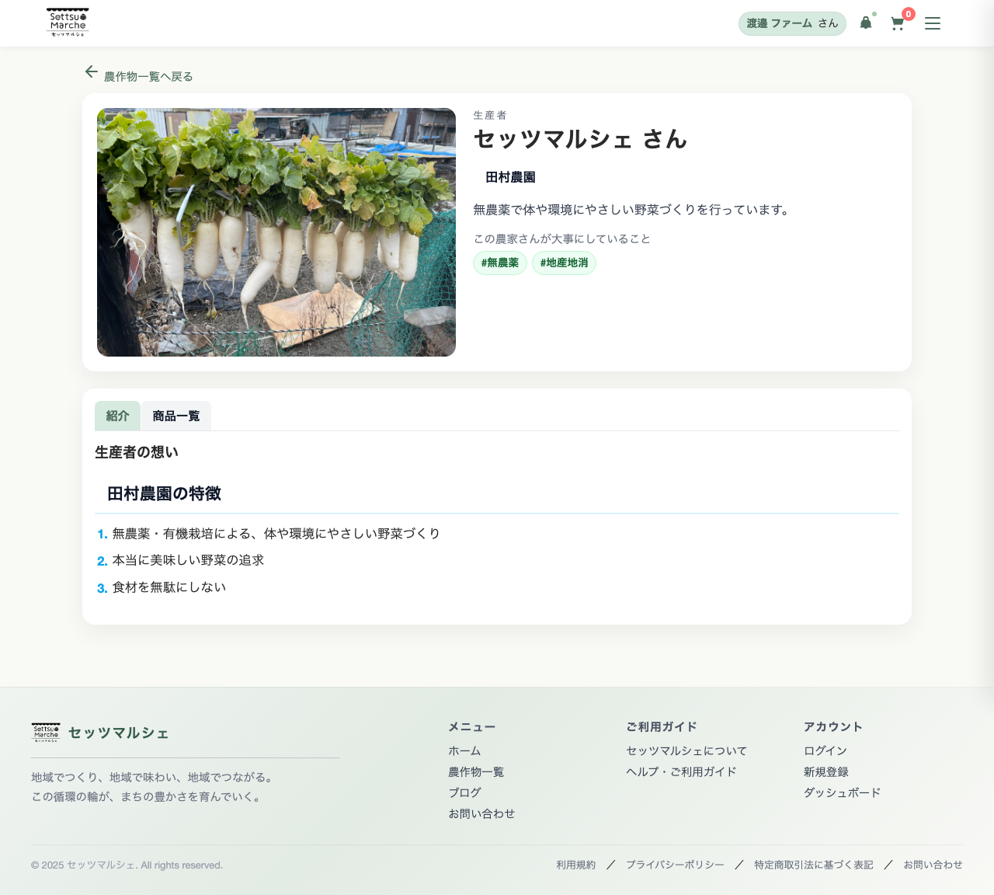Click the copyright text 2025 セッツマルシェ
This screenshot has width=994, height=895.
[127, 865]
